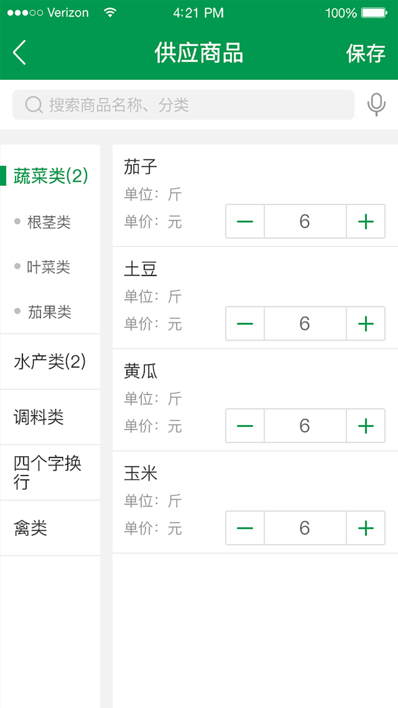Click the product search field
This screenshot has width=398, height=708.
tap(184, 105)
